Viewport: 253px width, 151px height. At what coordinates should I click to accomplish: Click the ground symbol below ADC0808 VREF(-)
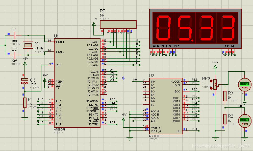click(130, 139)
